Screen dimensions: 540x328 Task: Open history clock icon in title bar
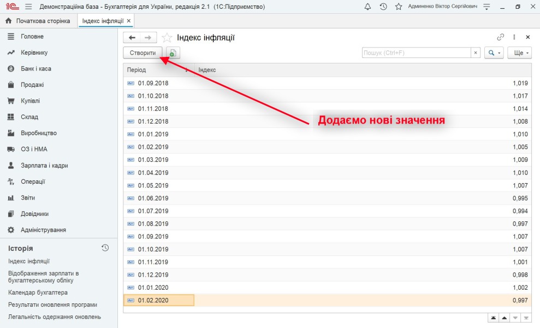click(x=383, y=7)
